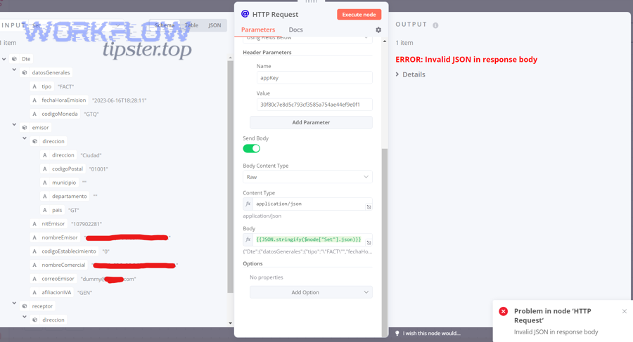The image size is (633, 342).
Task: Open expression editor icon for Body
Action: click(x=369, y=242)
